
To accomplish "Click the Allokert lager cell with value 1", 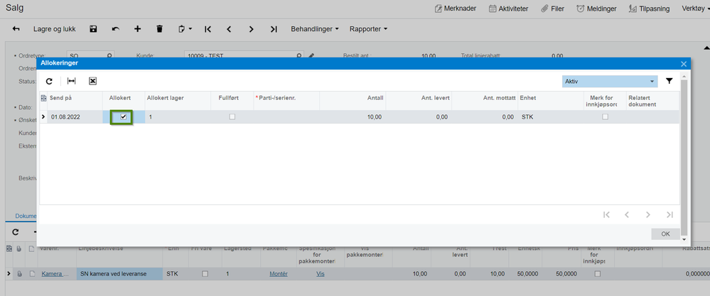I will point(178,116).
